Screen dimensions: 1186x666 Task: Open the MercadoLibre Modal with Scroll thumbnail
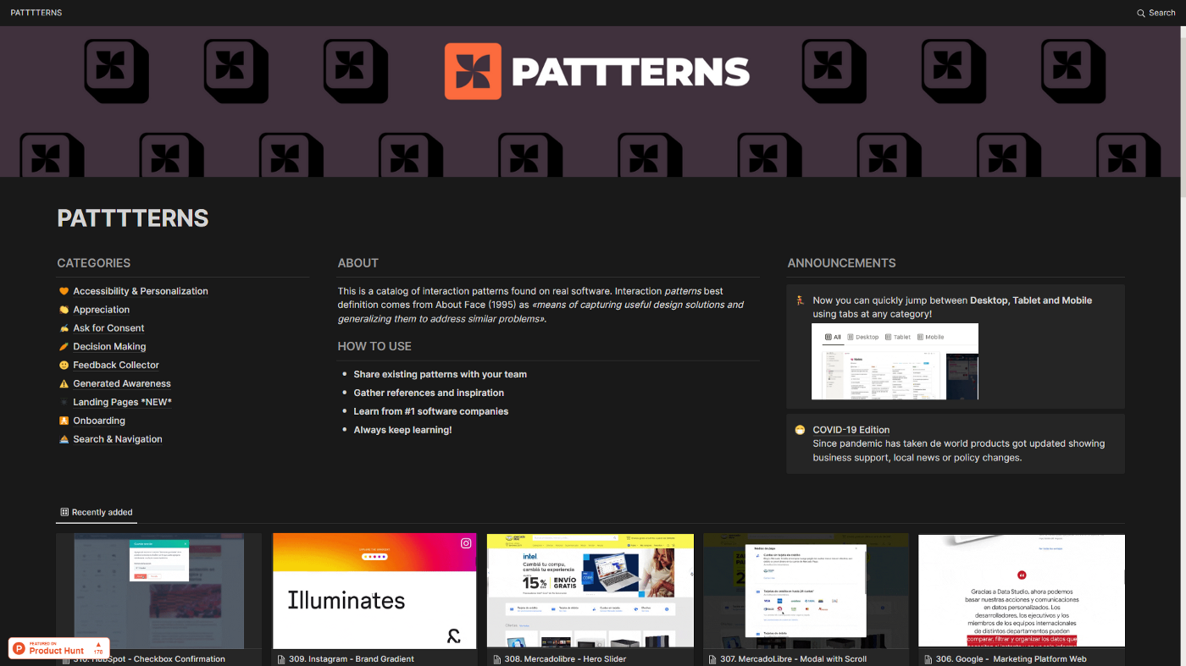pyautogui.click(x=806, y=592)
